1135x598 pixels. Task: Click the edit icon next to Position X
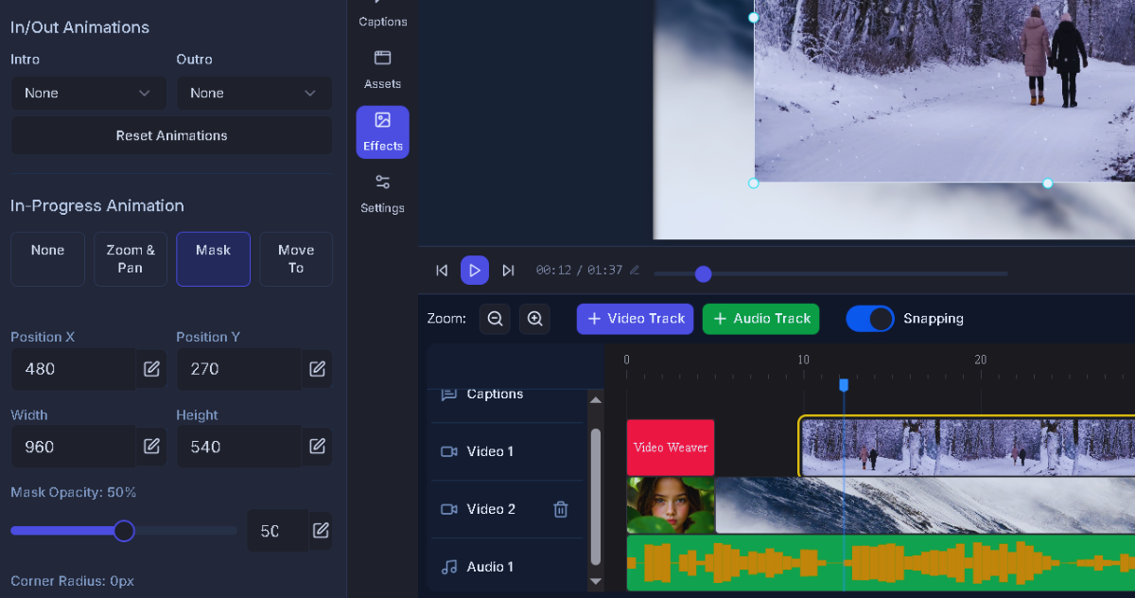click(x=150, y=369)
